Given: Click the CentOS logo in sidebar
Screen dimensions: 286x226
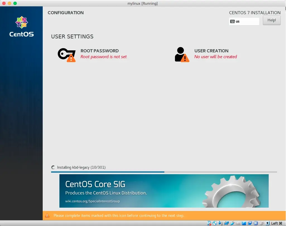Looking at the screenshot, I should click(21, 26).
